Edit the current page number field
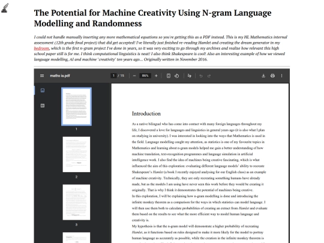 113,76
